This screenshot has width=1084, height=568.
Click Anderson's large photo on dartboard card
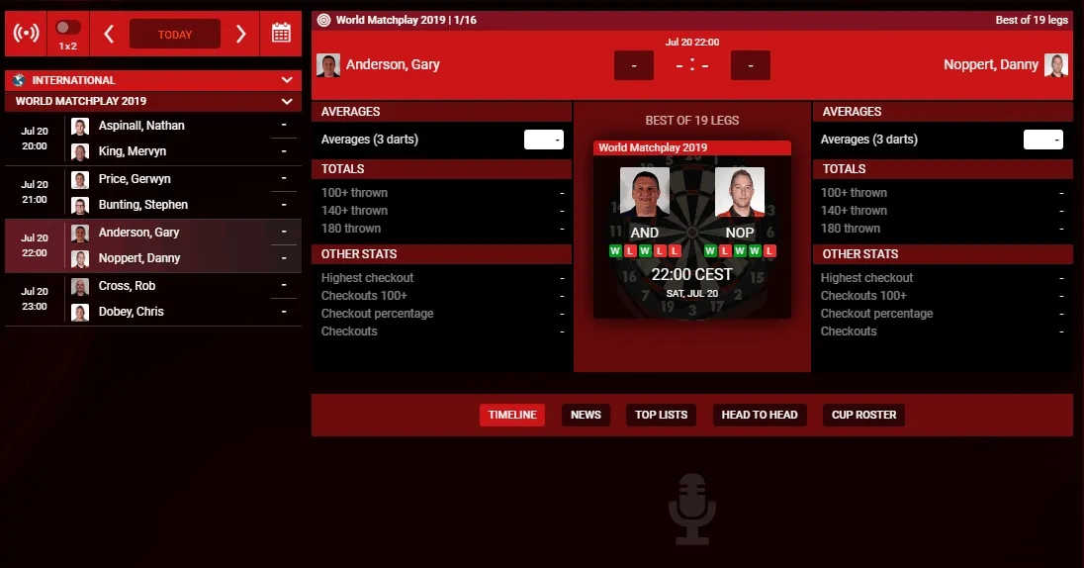(645, 192)
